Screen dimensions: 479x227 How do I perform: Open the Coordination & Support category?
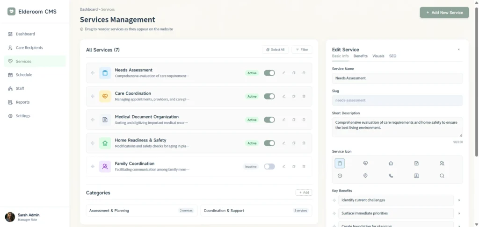click(256, 211)
